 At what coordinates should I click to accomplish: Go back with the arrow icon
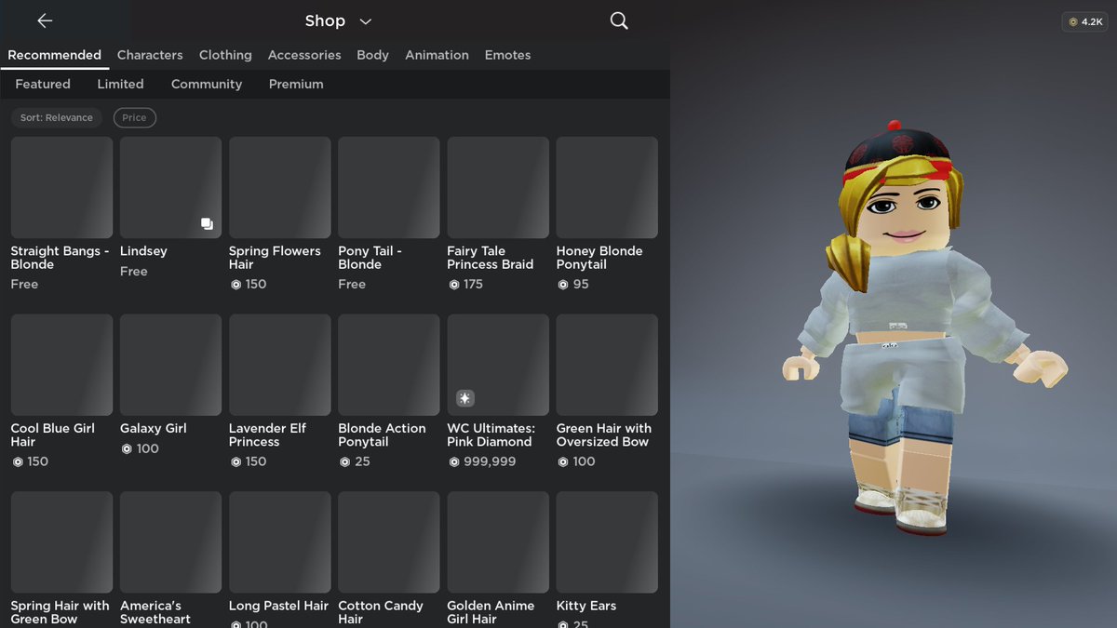(x=45, y=20)
